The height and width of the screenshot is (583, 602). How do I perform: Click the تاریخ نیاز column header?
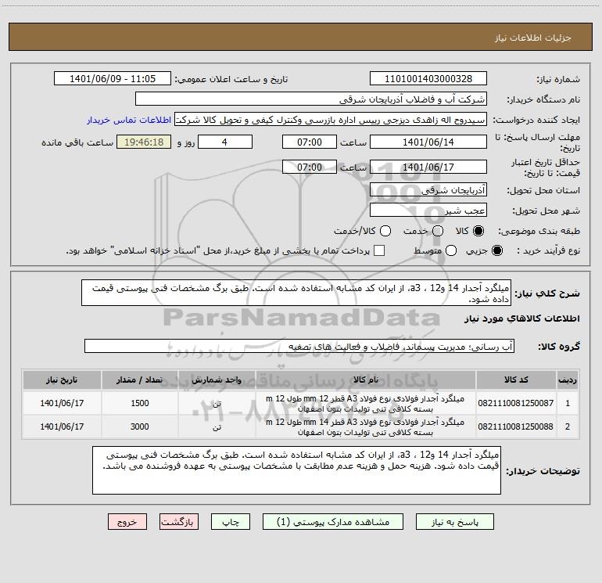click(x=62, y=380)
